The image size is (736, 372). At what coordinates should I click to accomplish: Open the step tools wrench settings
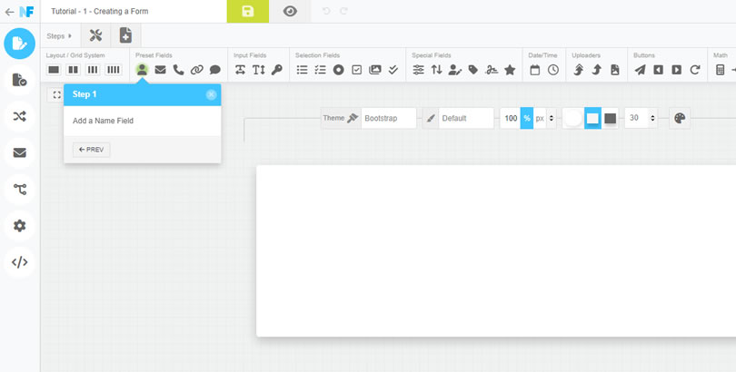tap(95, 35)
